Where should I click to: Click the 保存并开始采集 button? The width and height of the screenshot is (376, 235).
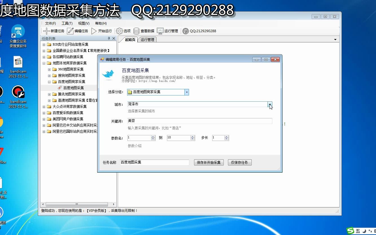tap(208, 162)
